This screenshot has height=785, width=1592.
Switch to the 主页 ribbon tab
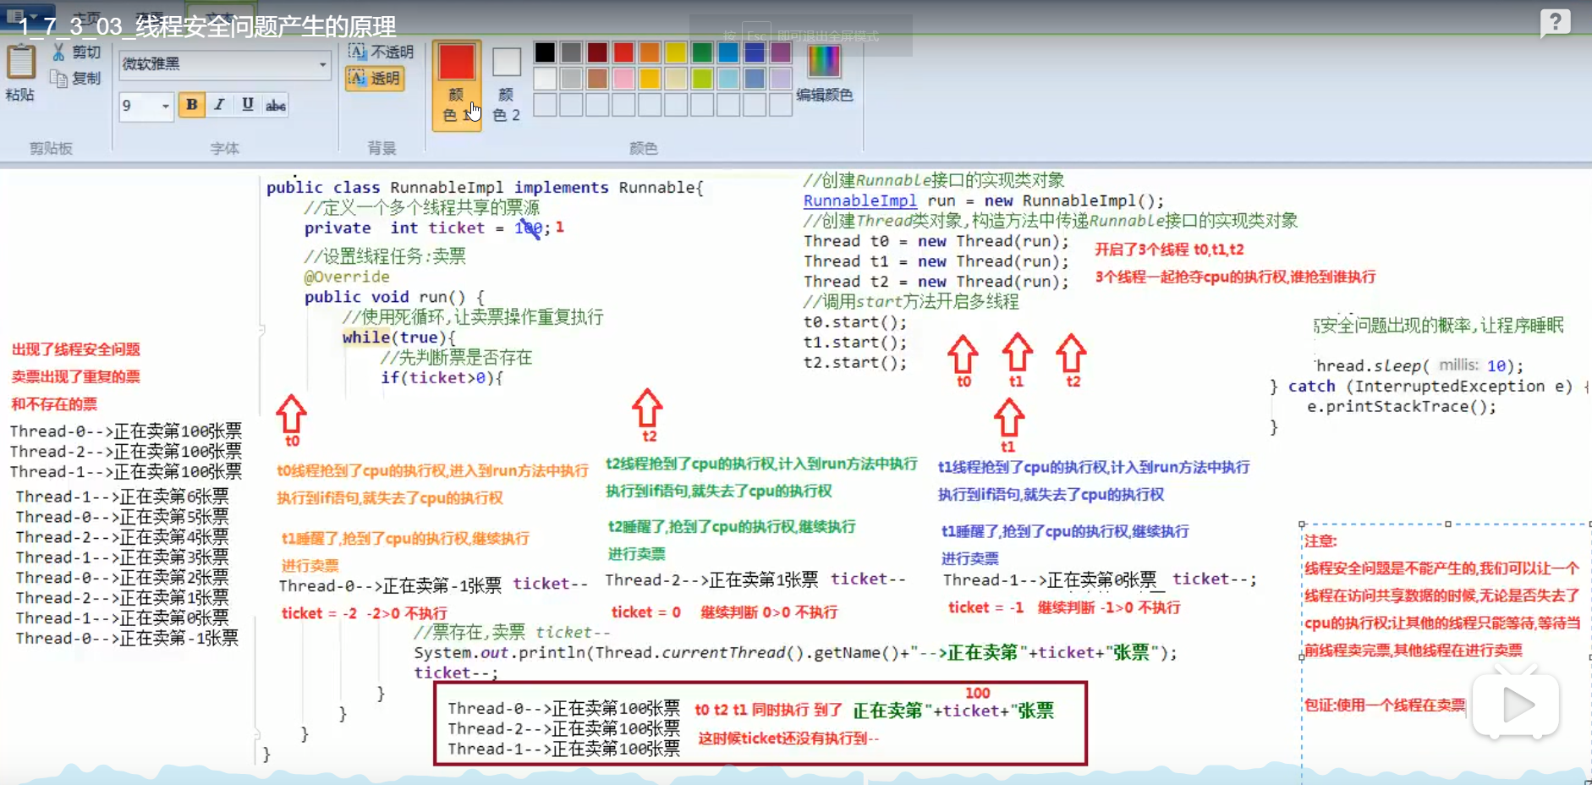89,14
